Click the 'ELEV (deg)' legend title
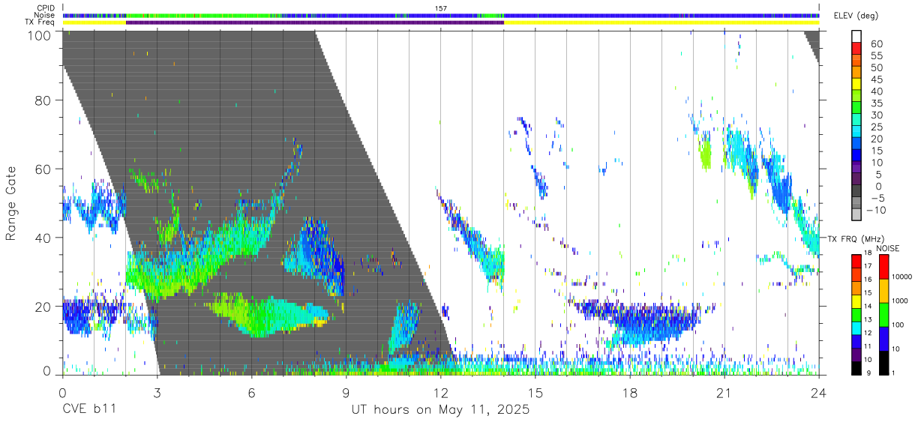921x425 pixels. [855, 16]
